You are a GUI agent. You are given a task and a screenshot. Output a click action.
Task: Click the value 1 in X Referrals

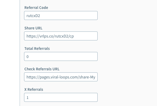(x=27, y=97)
